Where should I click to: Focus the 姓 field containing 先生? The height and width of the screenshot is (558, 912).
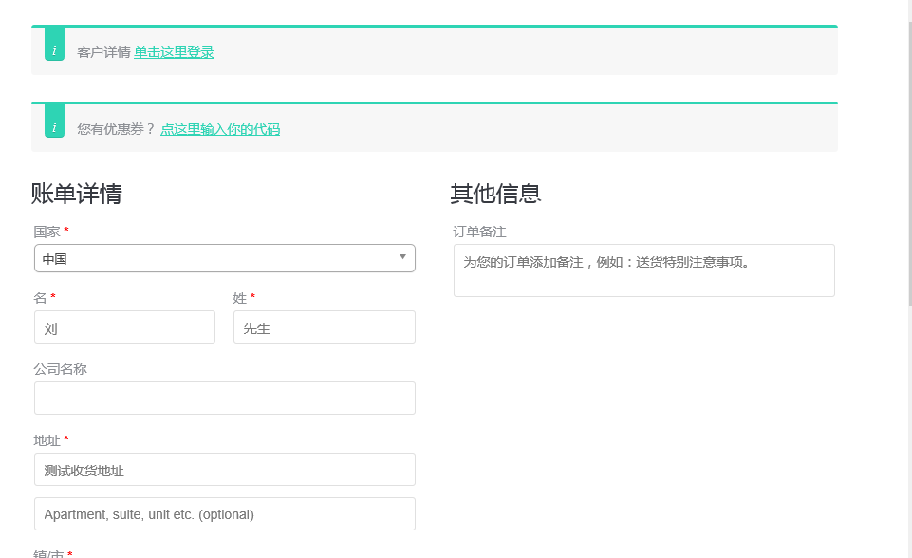click(x=324, y=327)
